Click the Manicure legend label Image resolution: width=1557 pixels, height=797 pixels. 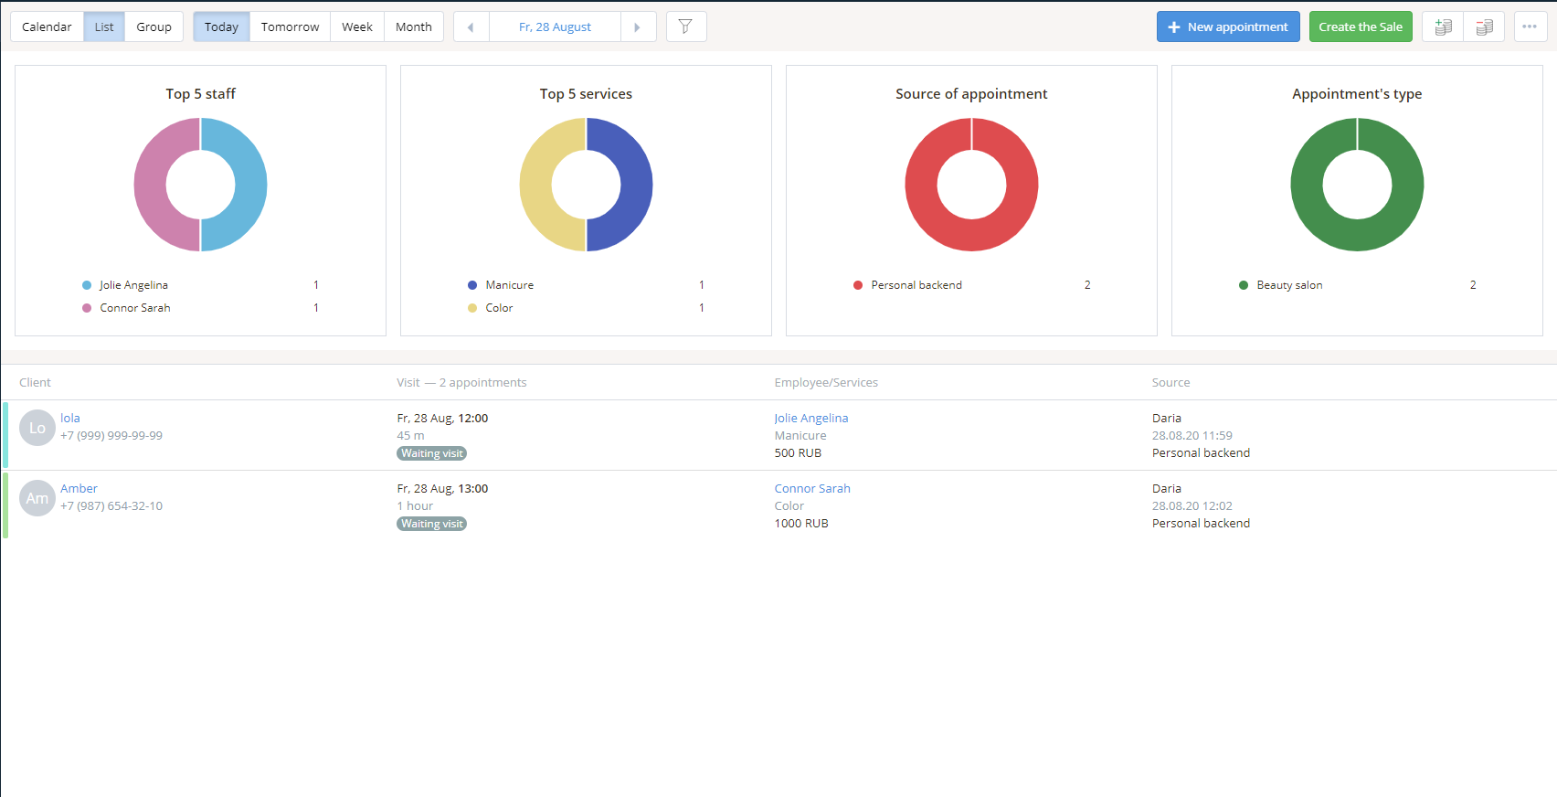[509, 285]
